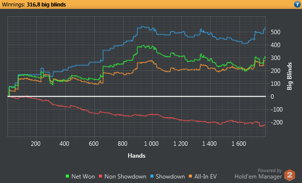
Task: Click the 1 400 hands axis label
Action: click(209, 144)
